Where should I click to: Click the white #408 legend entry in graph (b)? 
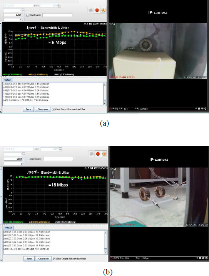[x=65, y=222]
